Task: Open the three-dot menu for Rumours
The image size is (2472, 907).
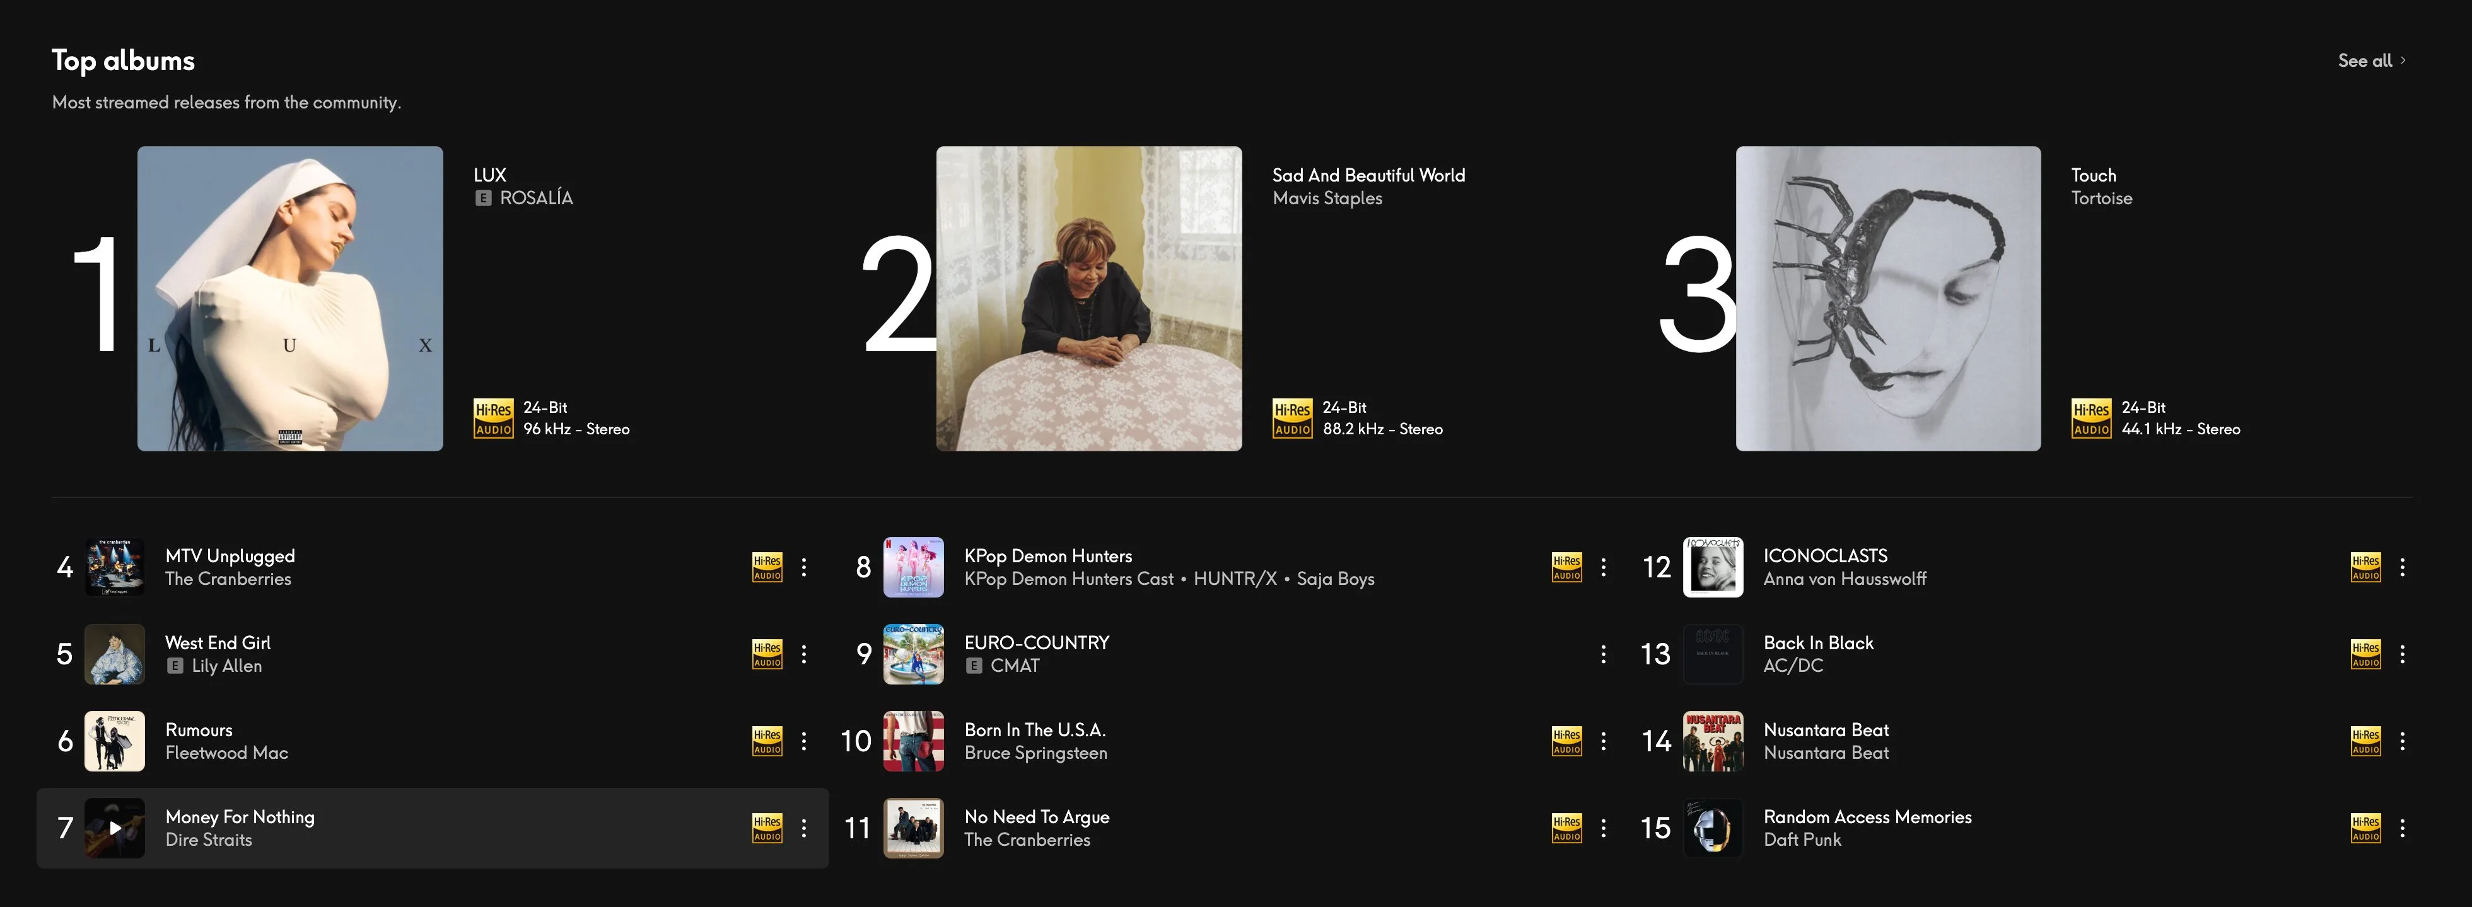Action: [804, 741]
